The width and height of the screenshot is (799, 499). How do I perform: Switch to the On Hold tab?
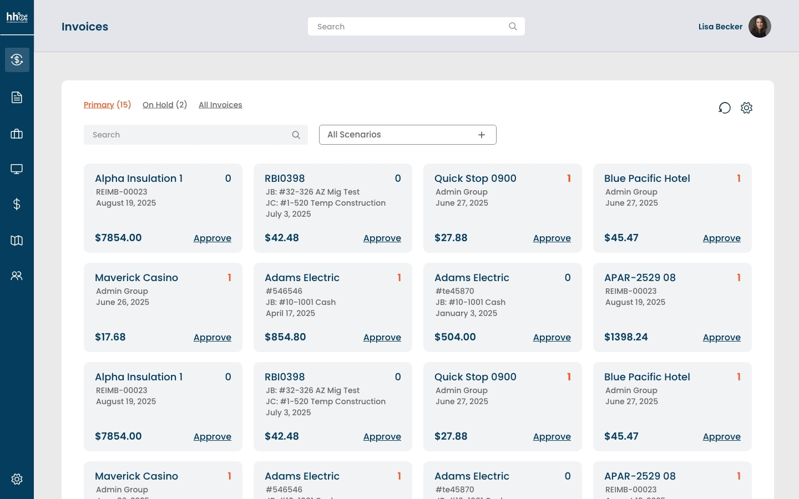coord(158,105)
